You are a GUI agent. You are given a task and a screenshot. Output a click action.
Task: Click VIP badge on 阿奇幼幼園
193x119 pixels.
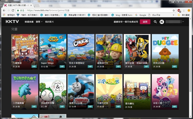174,67
